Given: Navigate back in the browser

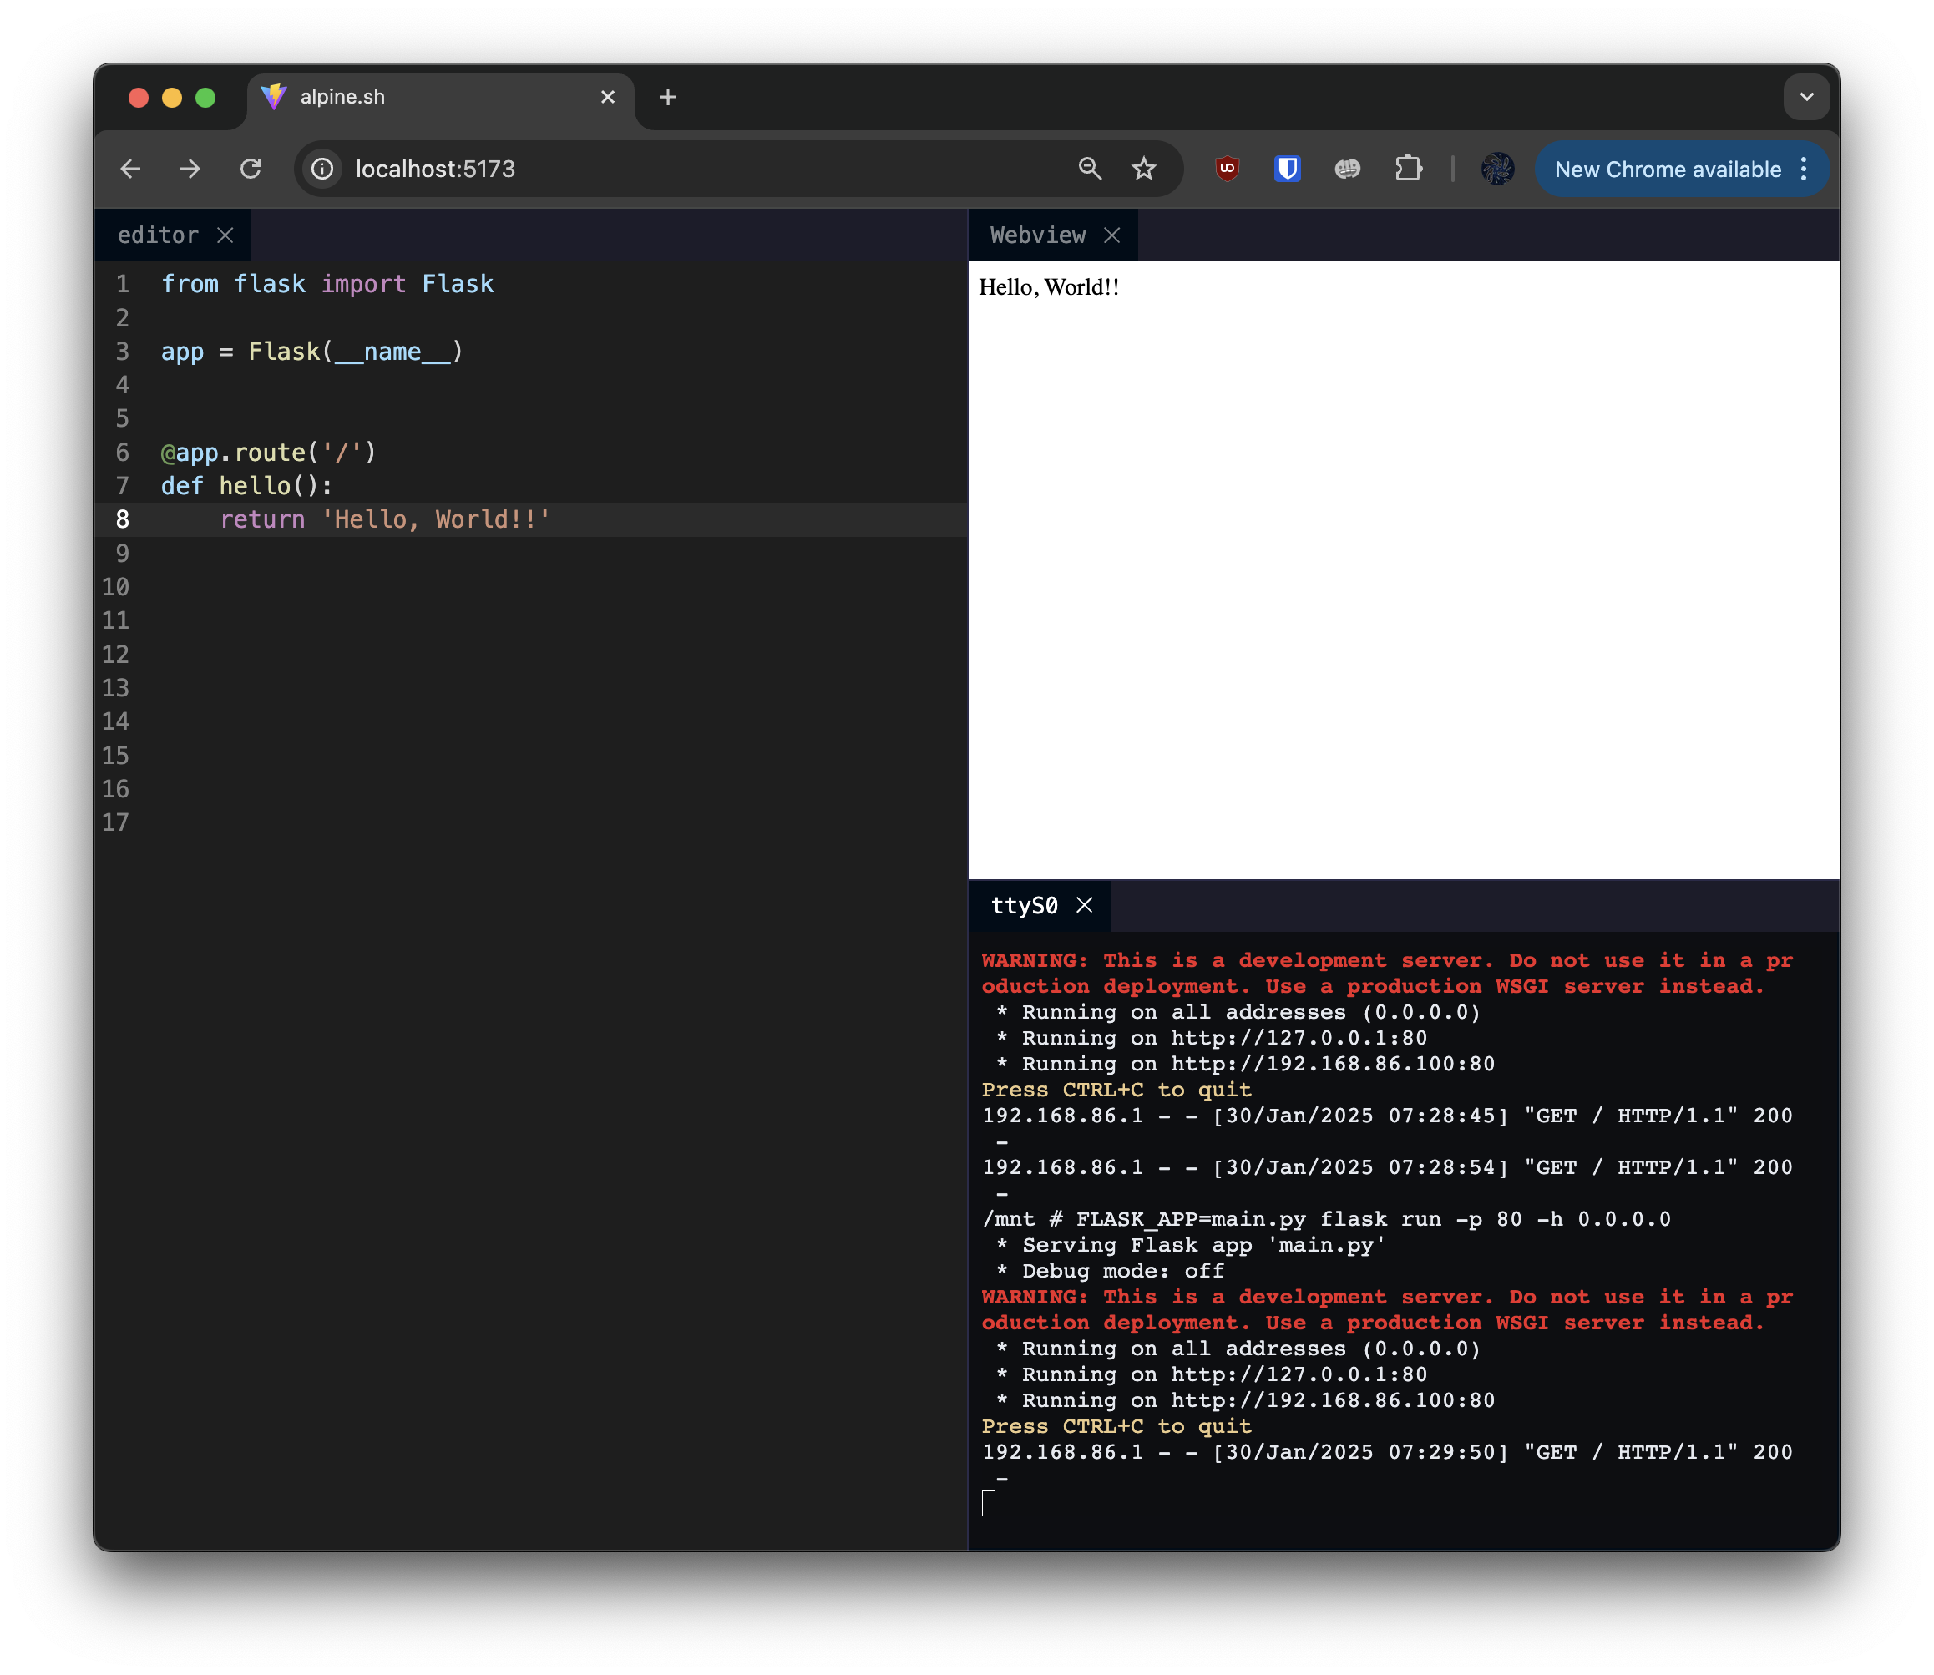Looking at the screenshot, I should [x=131, y=170].
